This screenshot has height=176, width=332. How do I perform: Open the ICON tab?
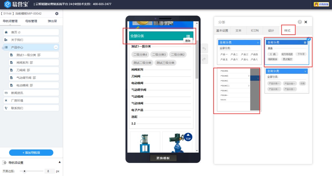point(255,31)
